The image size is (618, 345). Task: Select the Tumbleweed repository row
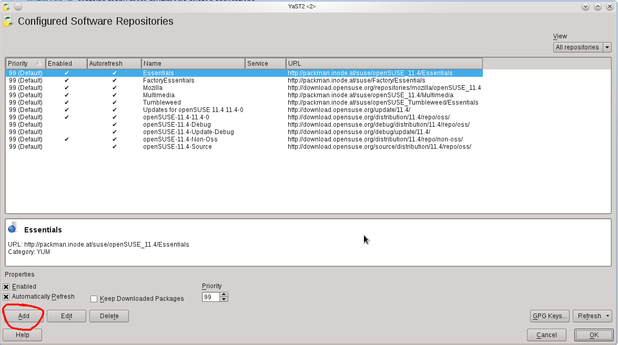tap(245, 103)
